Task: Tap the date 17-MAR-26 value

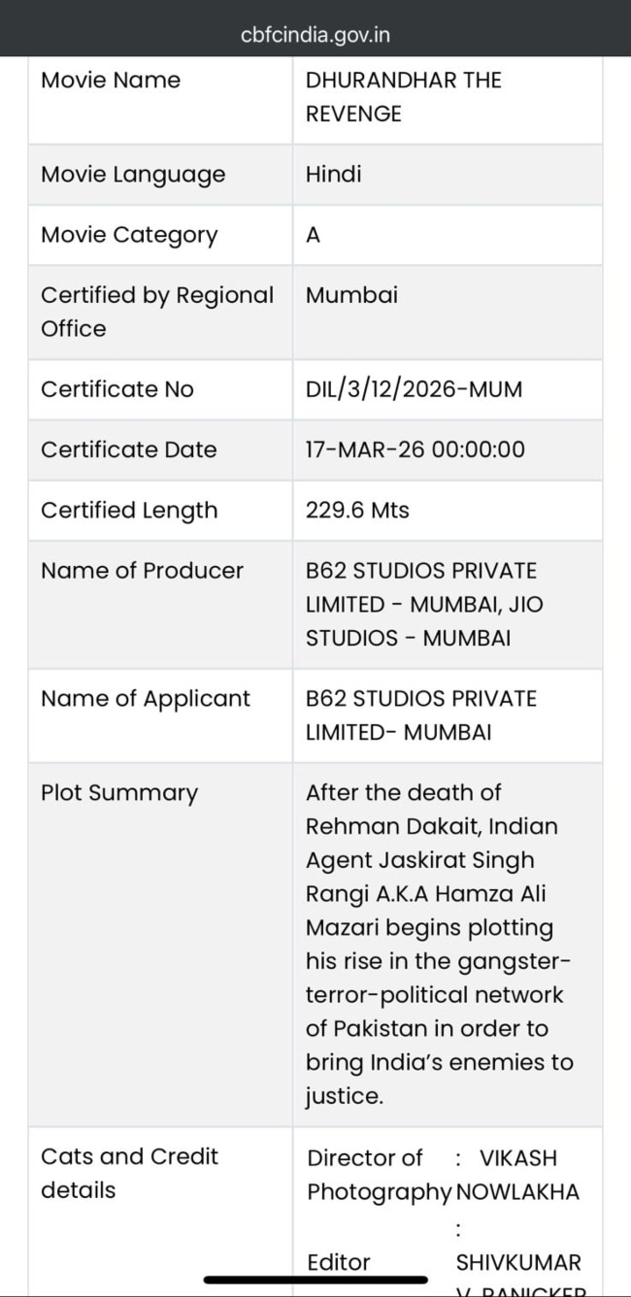Action: (415, 449)
